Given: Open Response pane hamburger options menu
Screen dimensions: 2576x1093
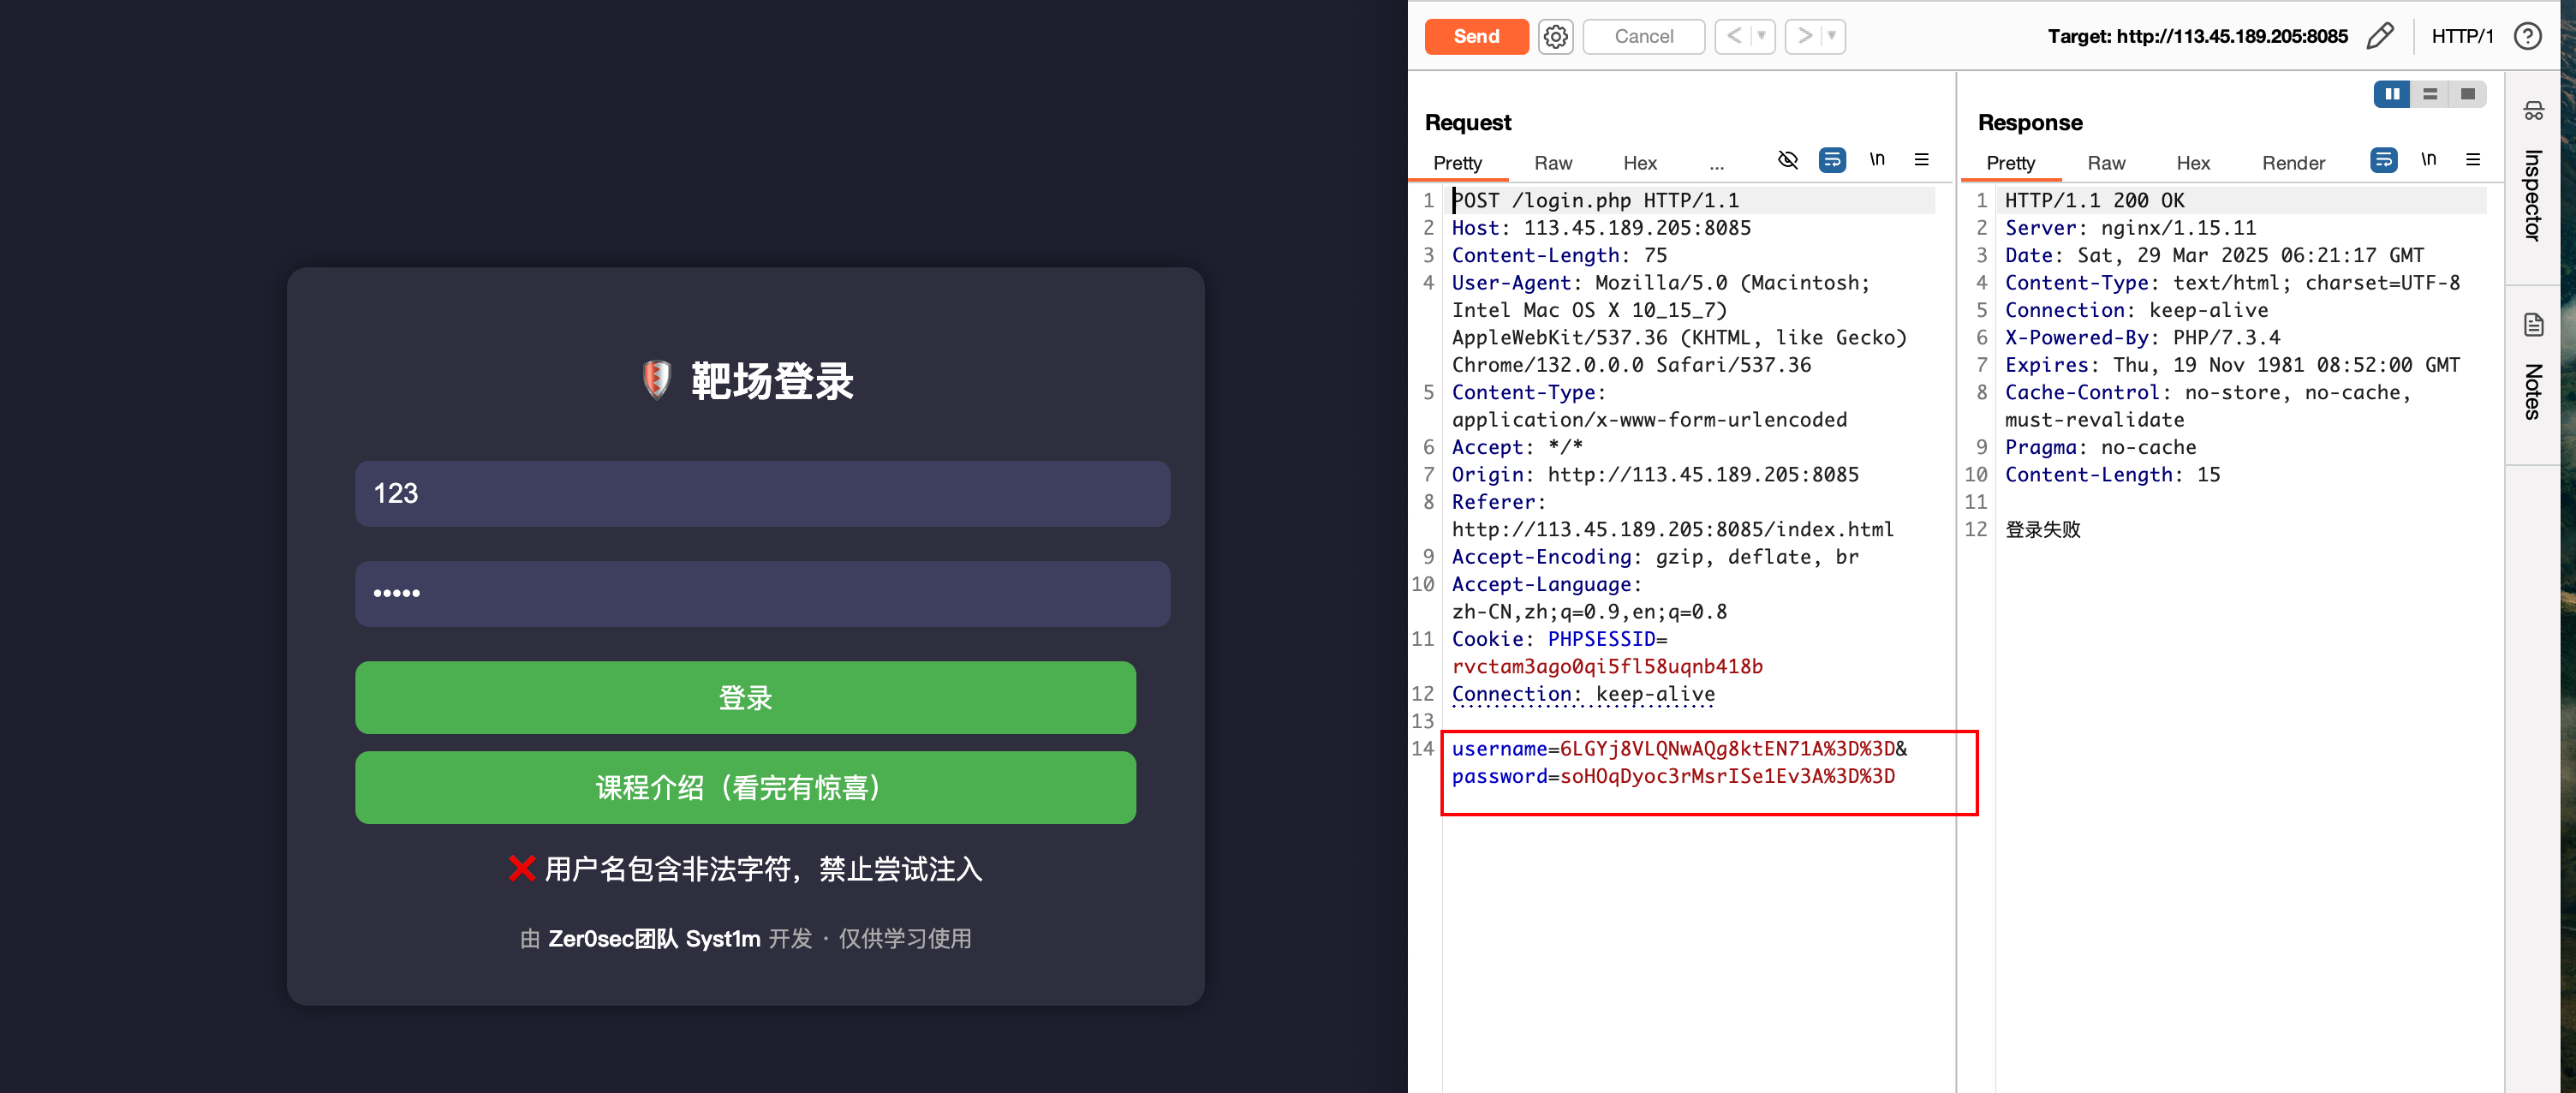Looking at the screenshot, I should 2473,160.
